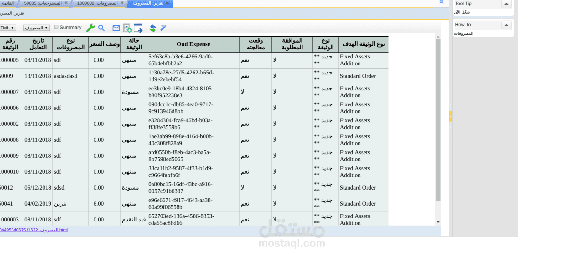Switch to the القائمة tab
The image size is (584, 254).
coord(8,3)
